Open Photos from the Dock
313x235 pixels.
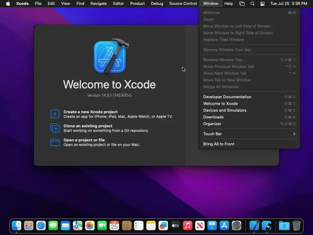90,226
